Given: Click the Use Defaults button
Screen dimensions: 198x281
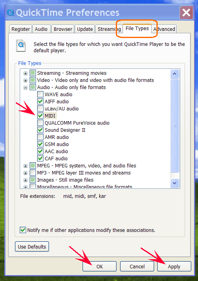Looking at the screenshot, I should (32, 247).
